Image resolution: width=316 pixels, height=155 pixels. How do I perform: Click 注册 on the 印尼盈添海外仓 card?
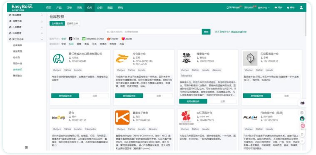[287, 96]
